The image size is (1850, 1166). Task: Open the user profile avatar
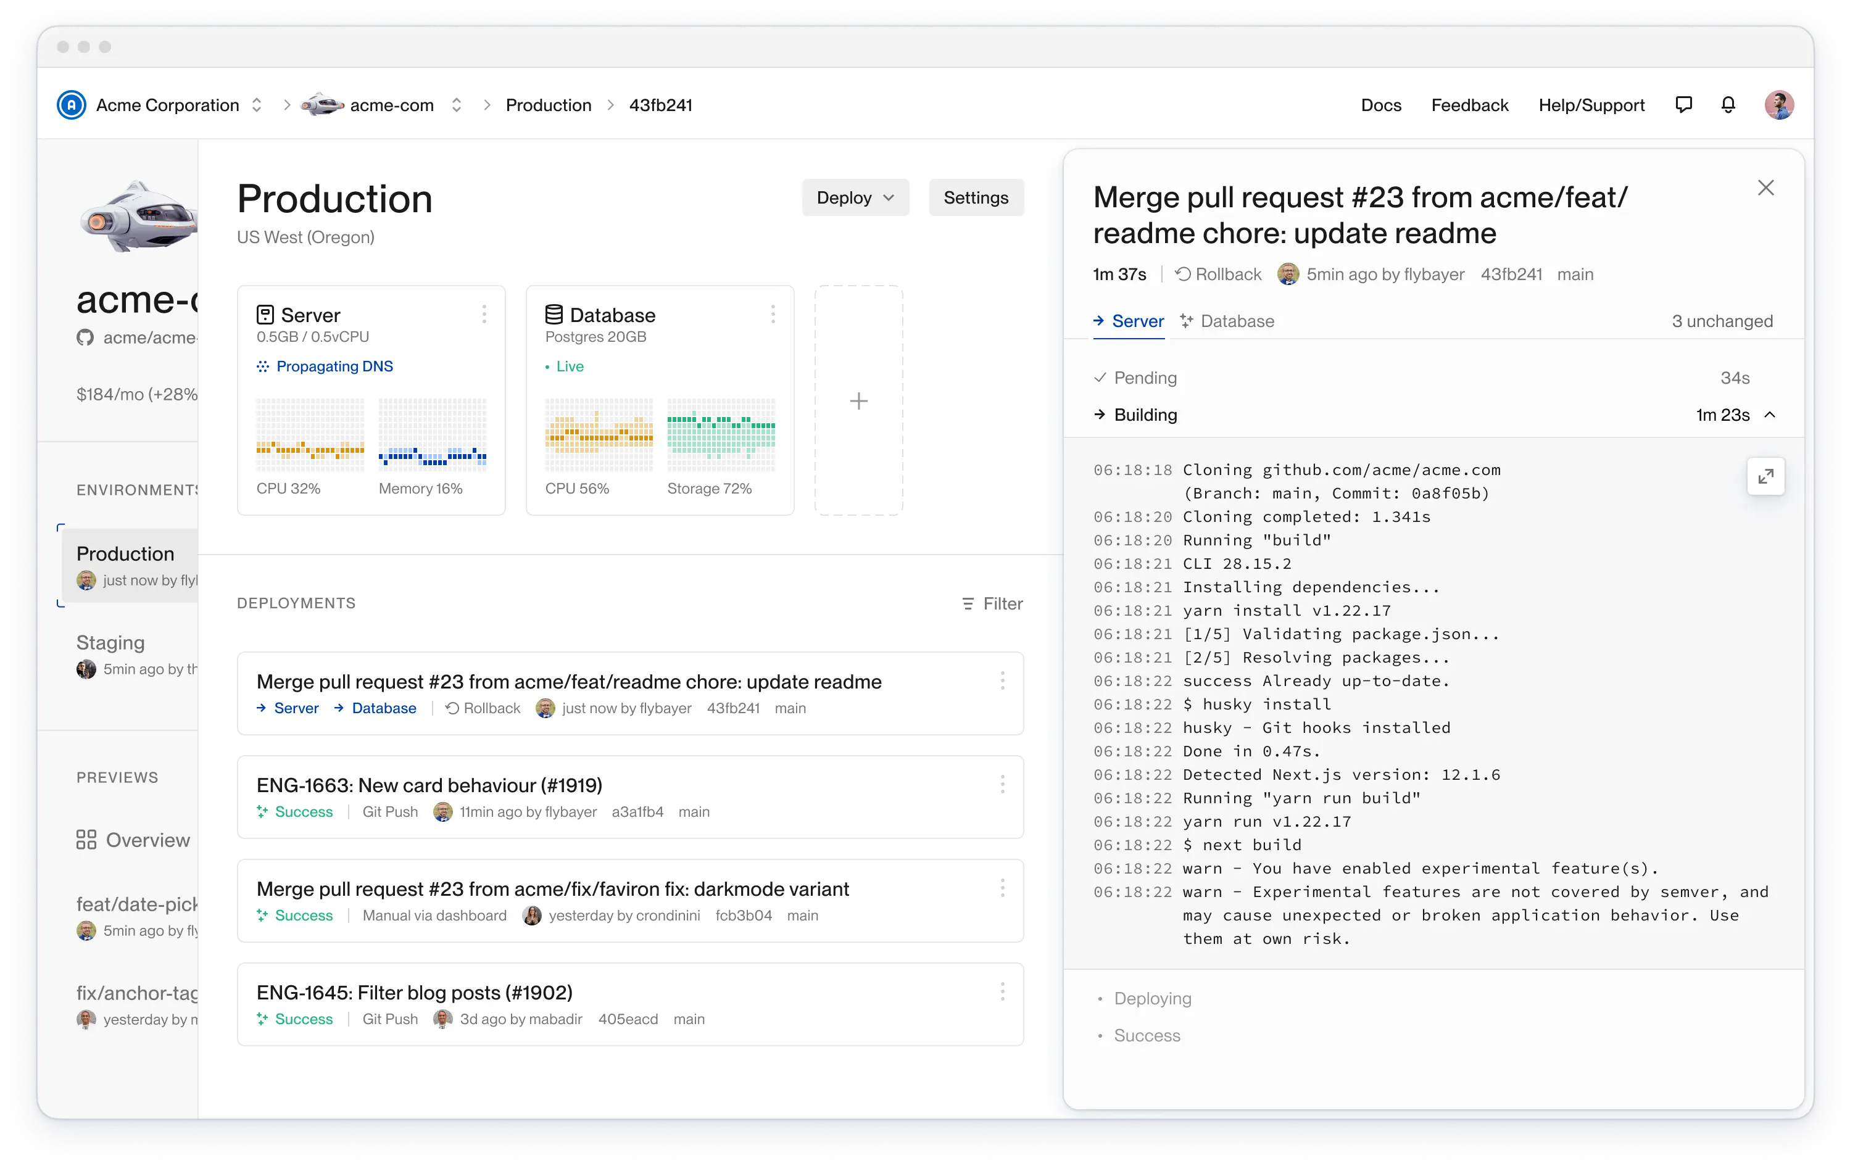coord(1778,105)
